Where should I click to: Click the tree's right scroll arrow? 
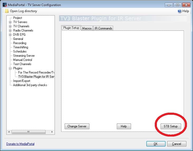coord(52,132)
